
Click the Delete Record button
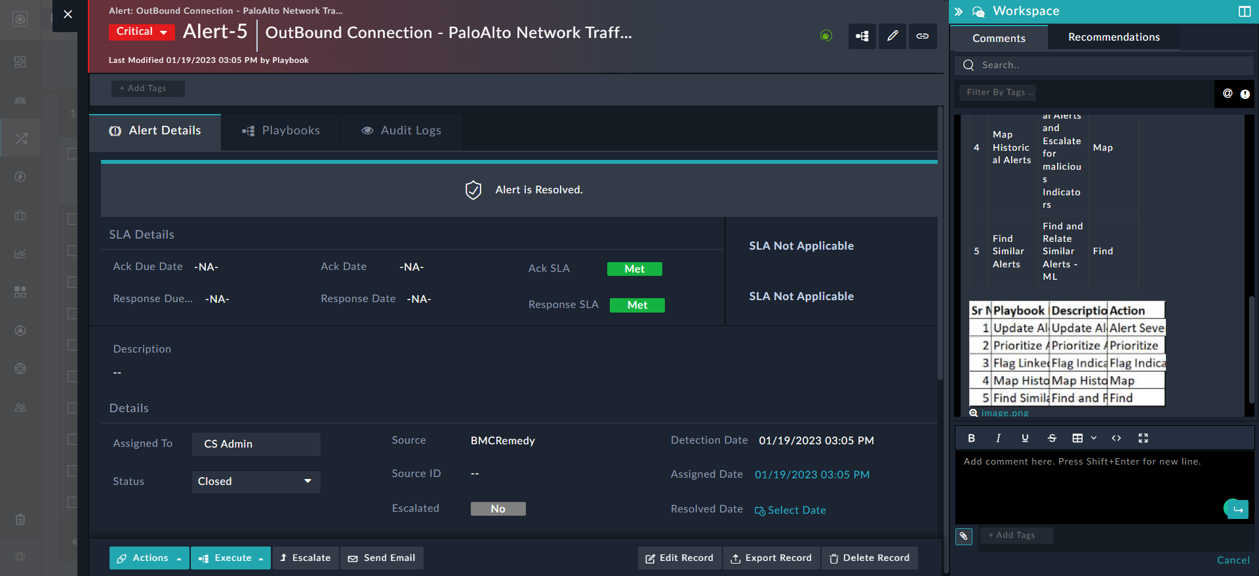(869, 558)
